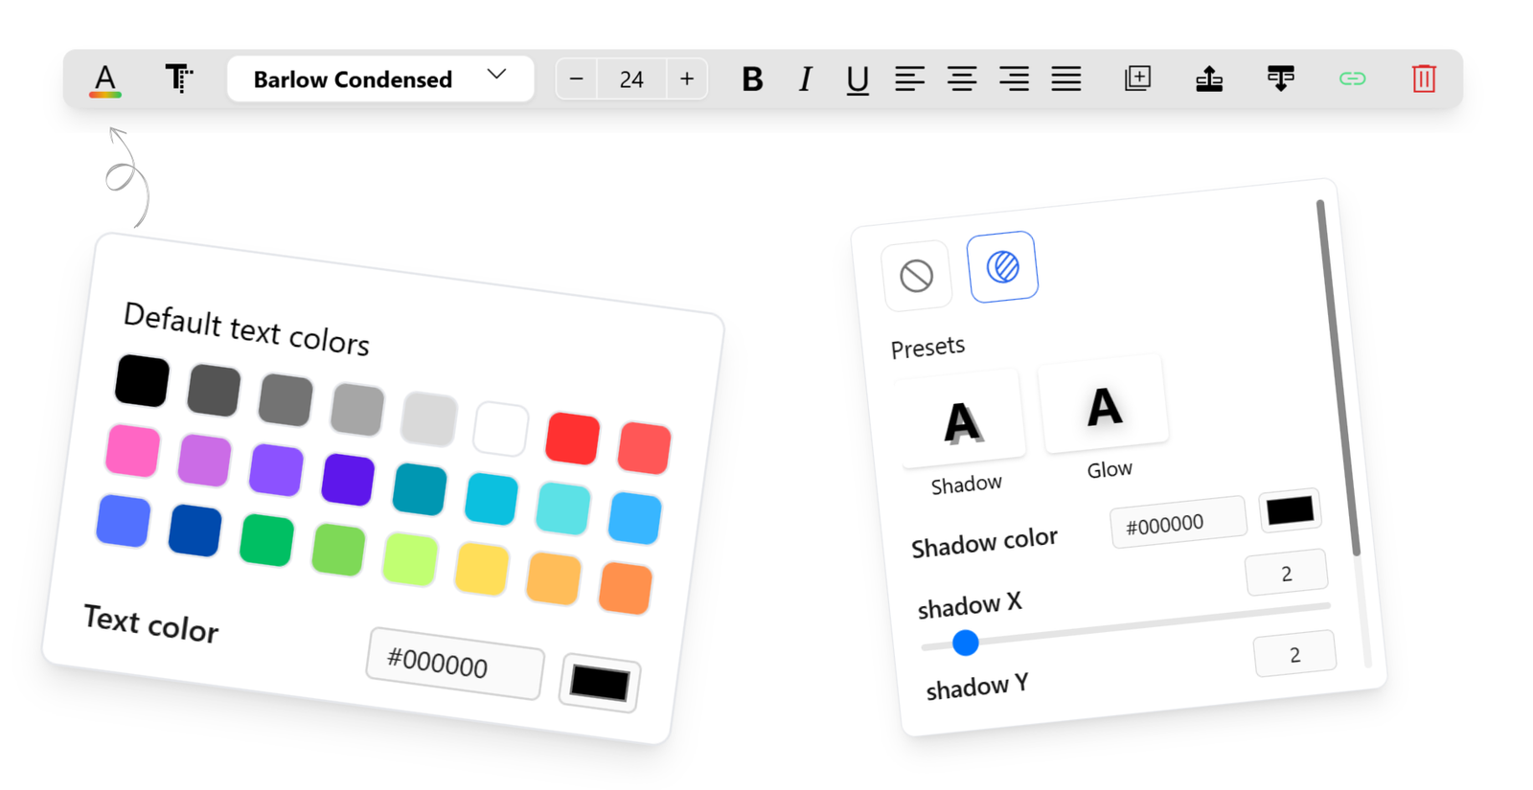
Task: Toggle underline formatting
Action: coord(858,79)
